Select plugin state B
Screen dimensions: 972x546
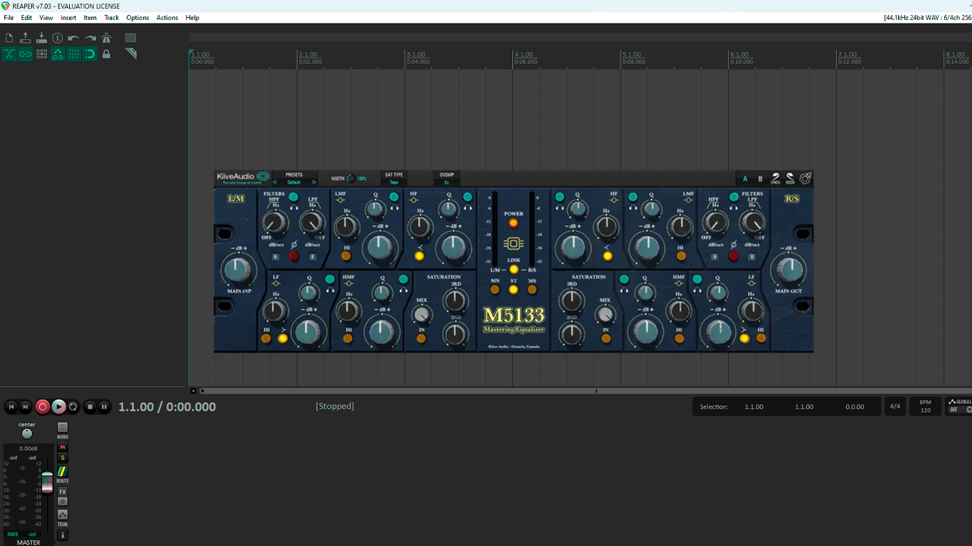click(x=760, y=179)
